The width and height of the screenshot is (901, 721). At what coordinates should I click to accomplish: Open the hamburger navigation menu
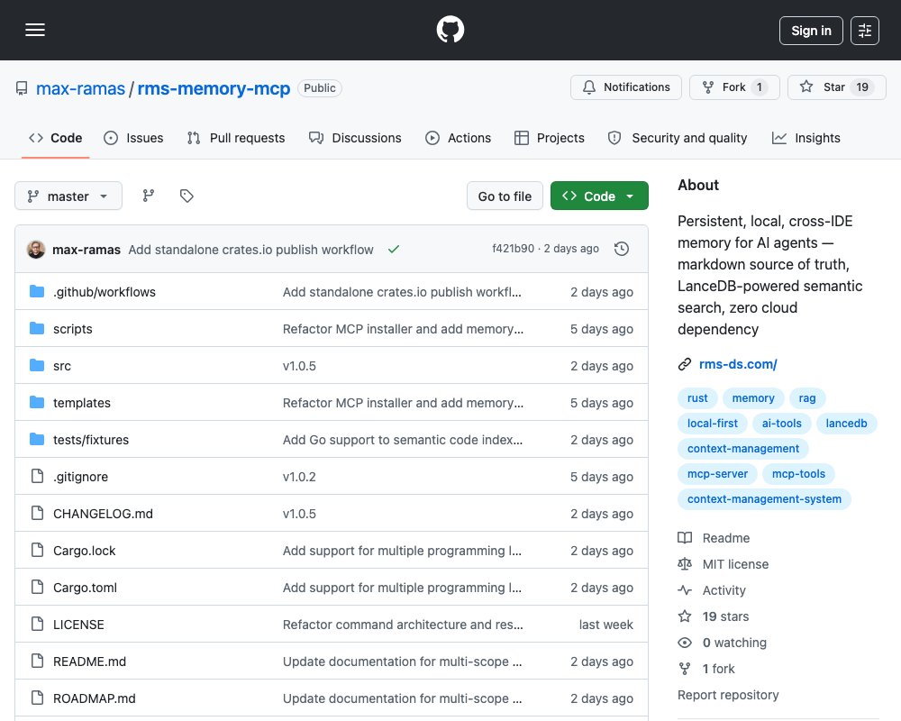click(35, 30)
